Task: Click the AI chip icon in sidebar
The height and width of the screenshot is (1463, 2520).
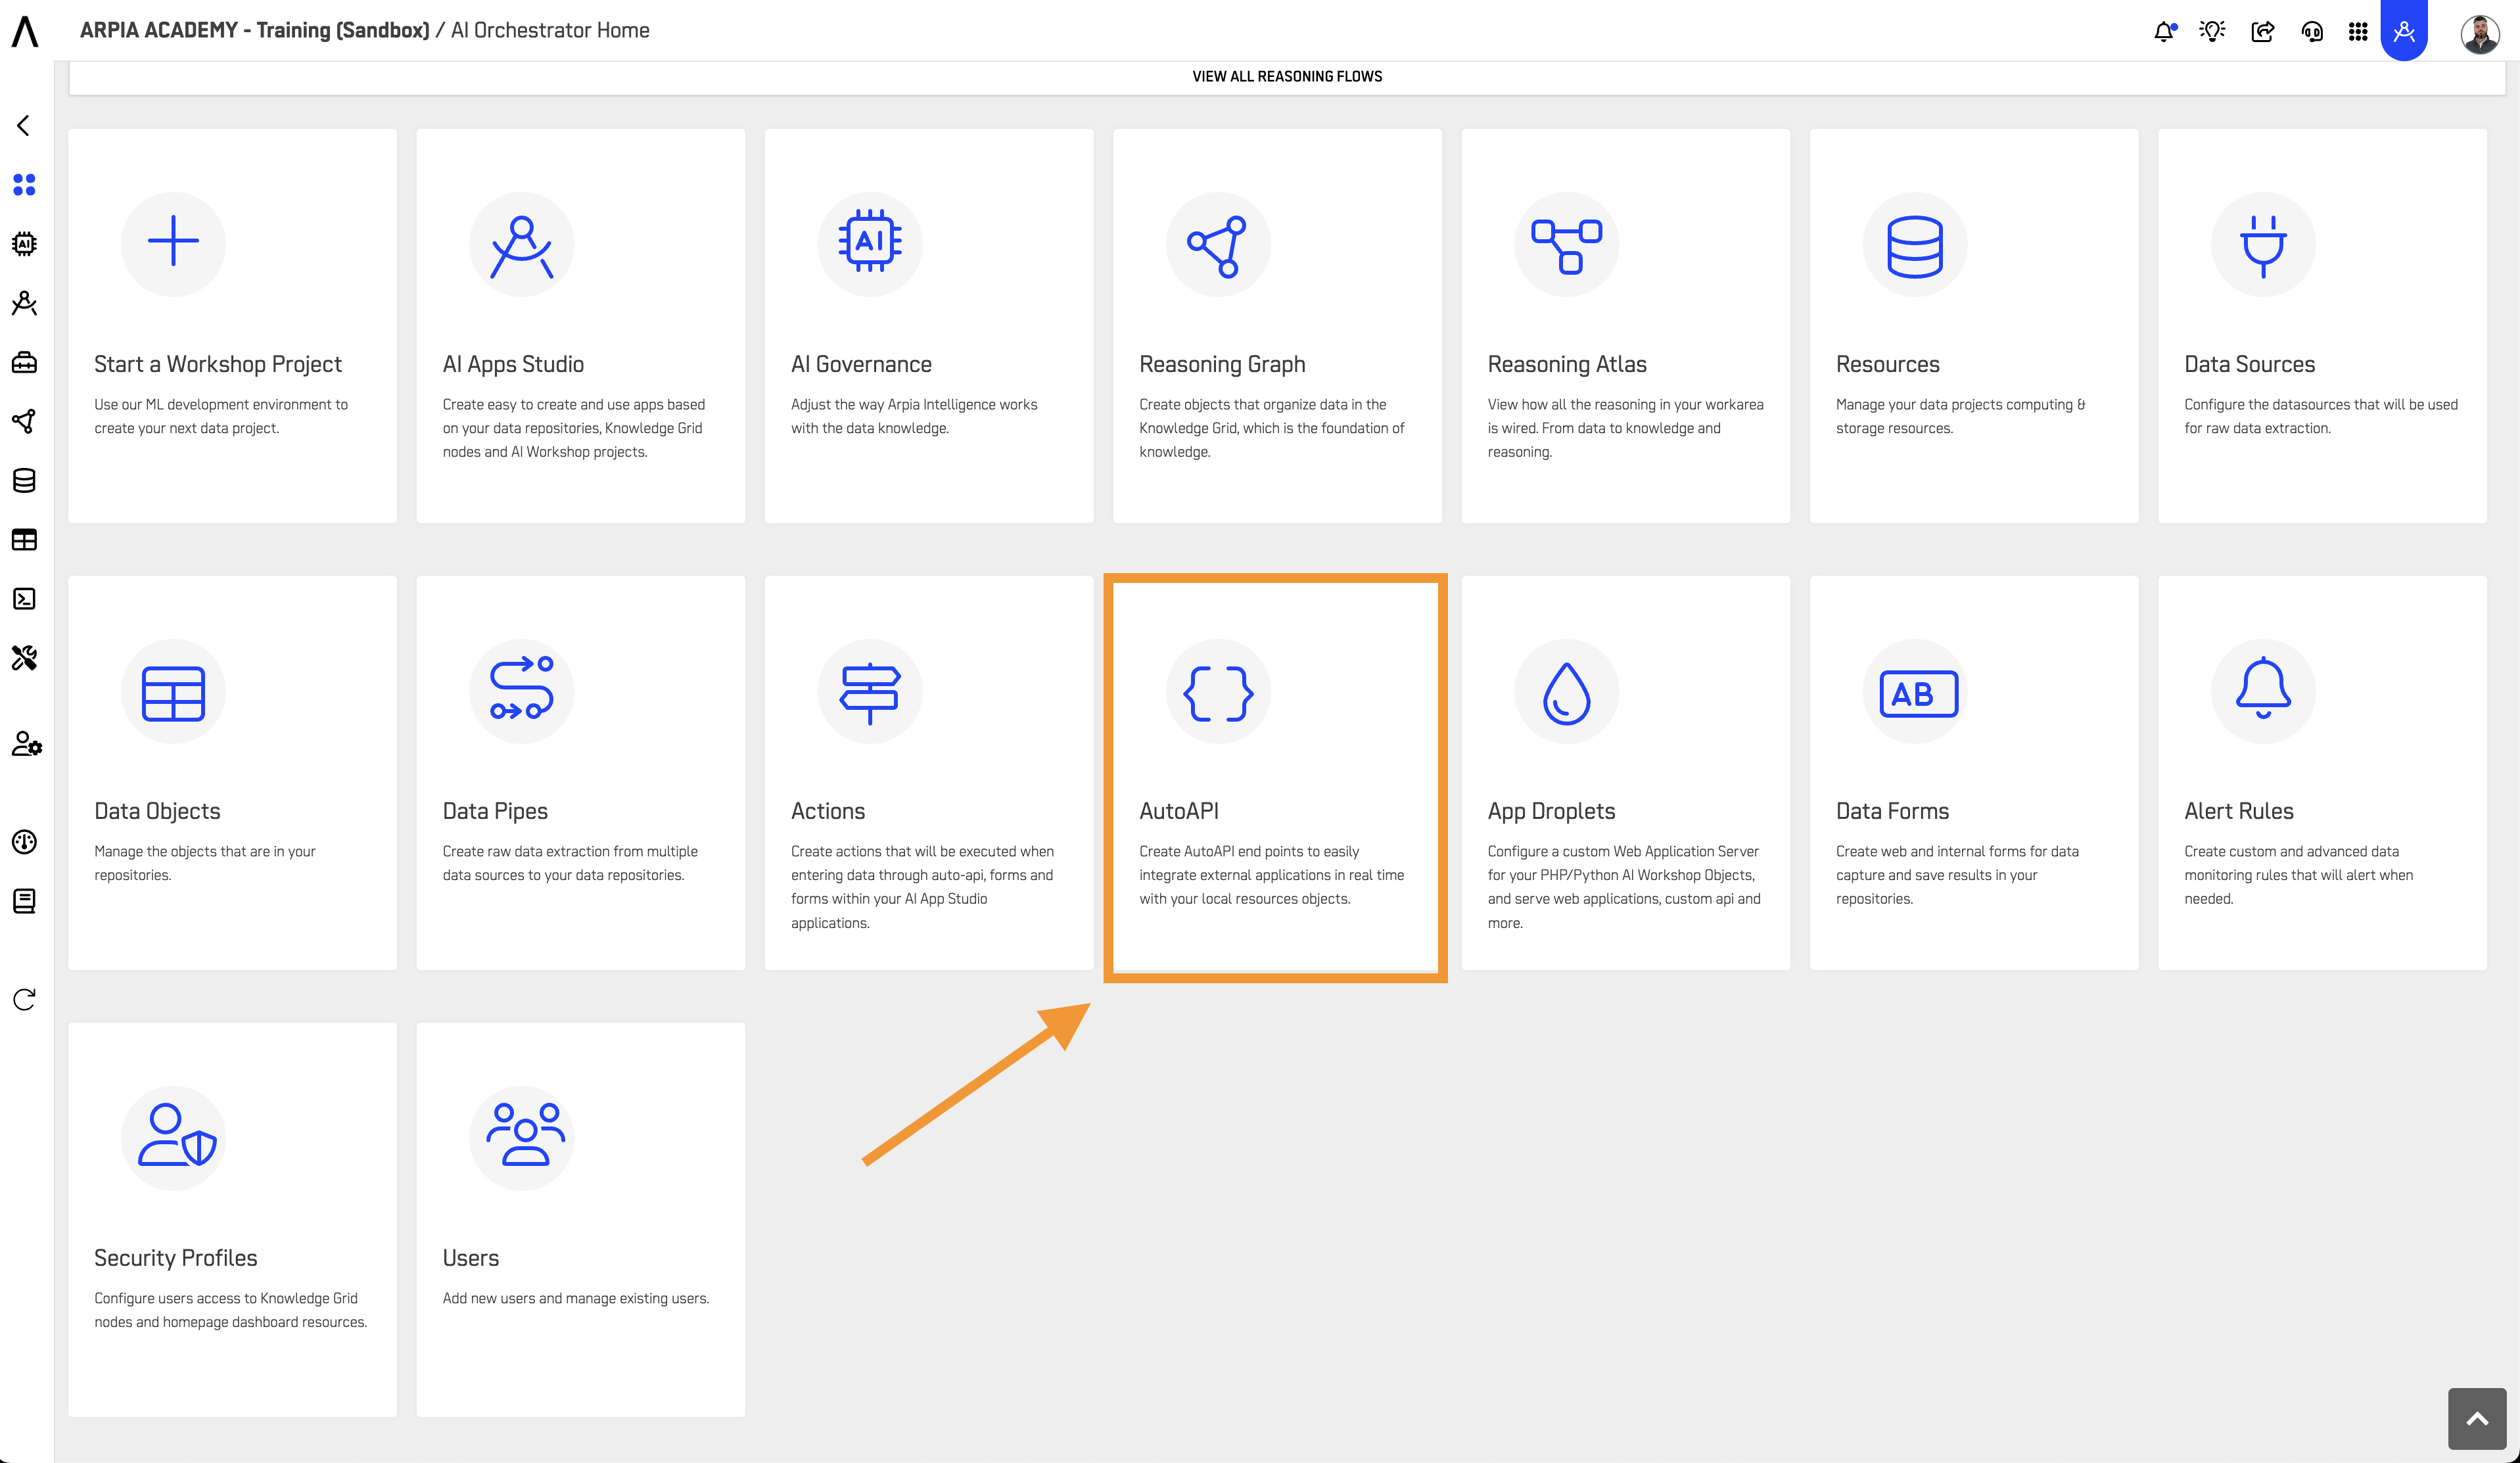Action: tap(24, 244)
